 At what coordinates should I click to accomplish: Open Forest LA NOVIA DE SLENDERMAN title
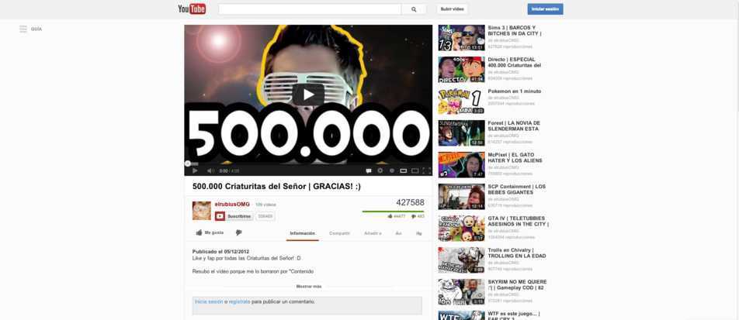pyautogui.click(x=513, y=126)
